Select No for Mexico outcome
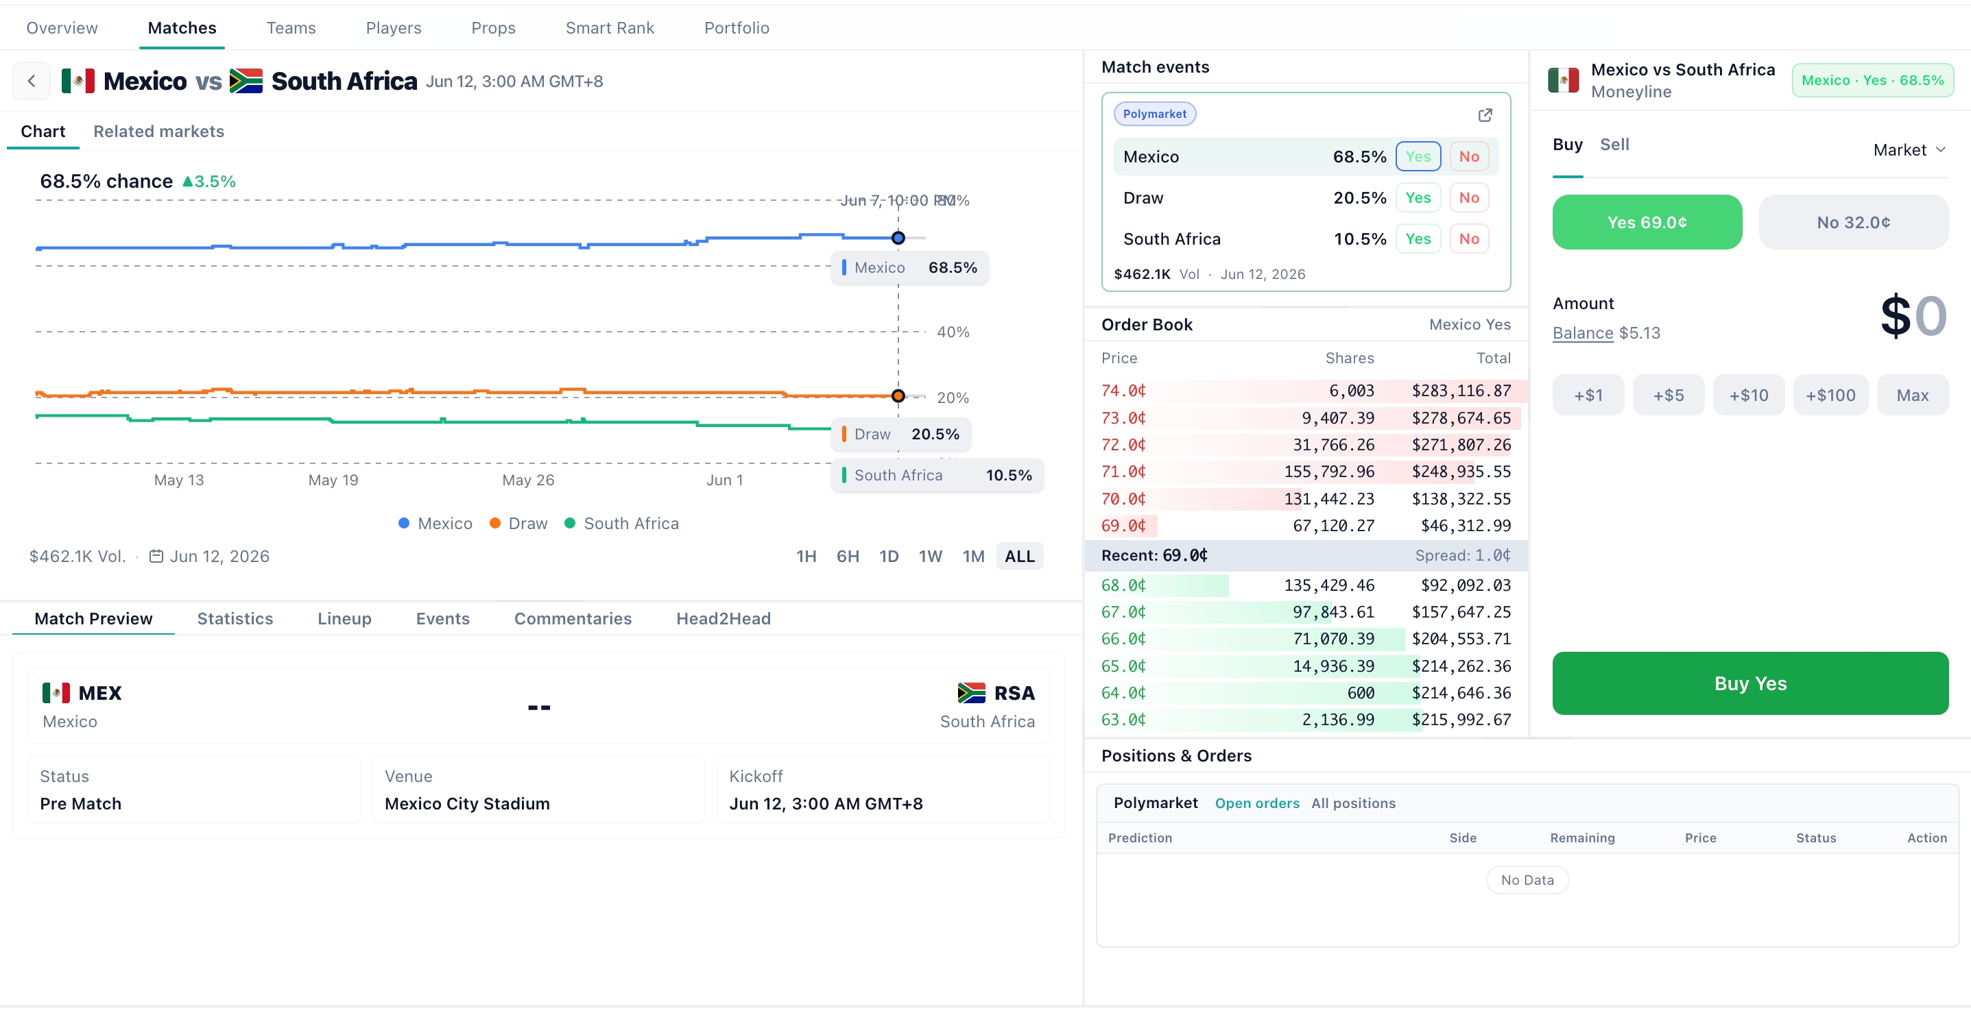This screenshot has width=1971, height=1013. [1468, 157]
